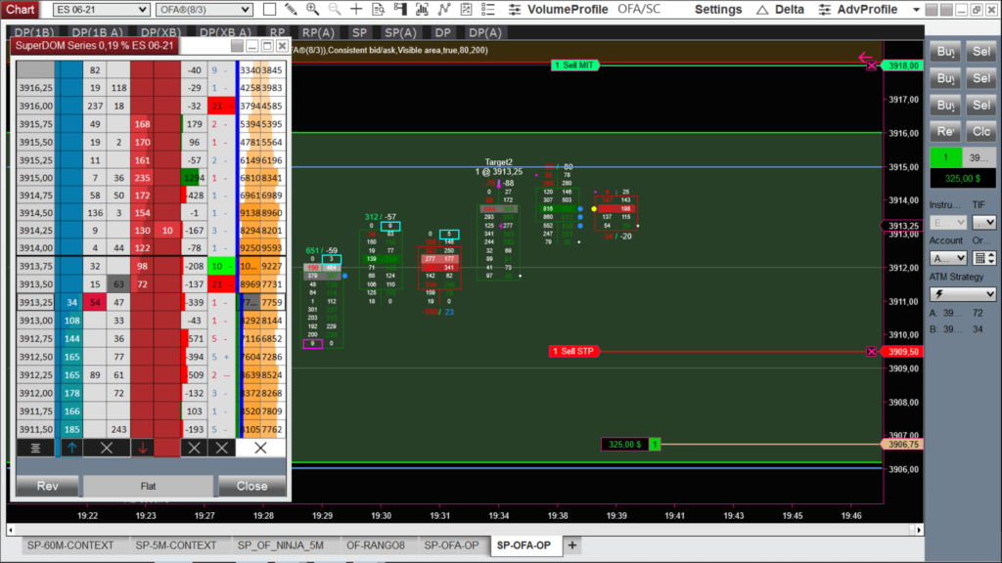Click the Target2 label on the chart
The height and width of the screenshot is (563, 1002).
pyautogui.click(x=498, y=162)
